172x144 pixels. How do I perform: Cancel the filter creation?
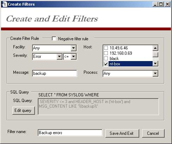pos(153,133)
